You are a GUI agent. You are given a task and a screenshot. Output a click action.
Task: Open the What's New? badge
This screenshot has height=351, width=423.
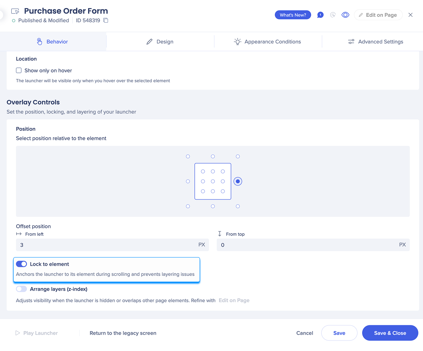(x=293, y=15)
